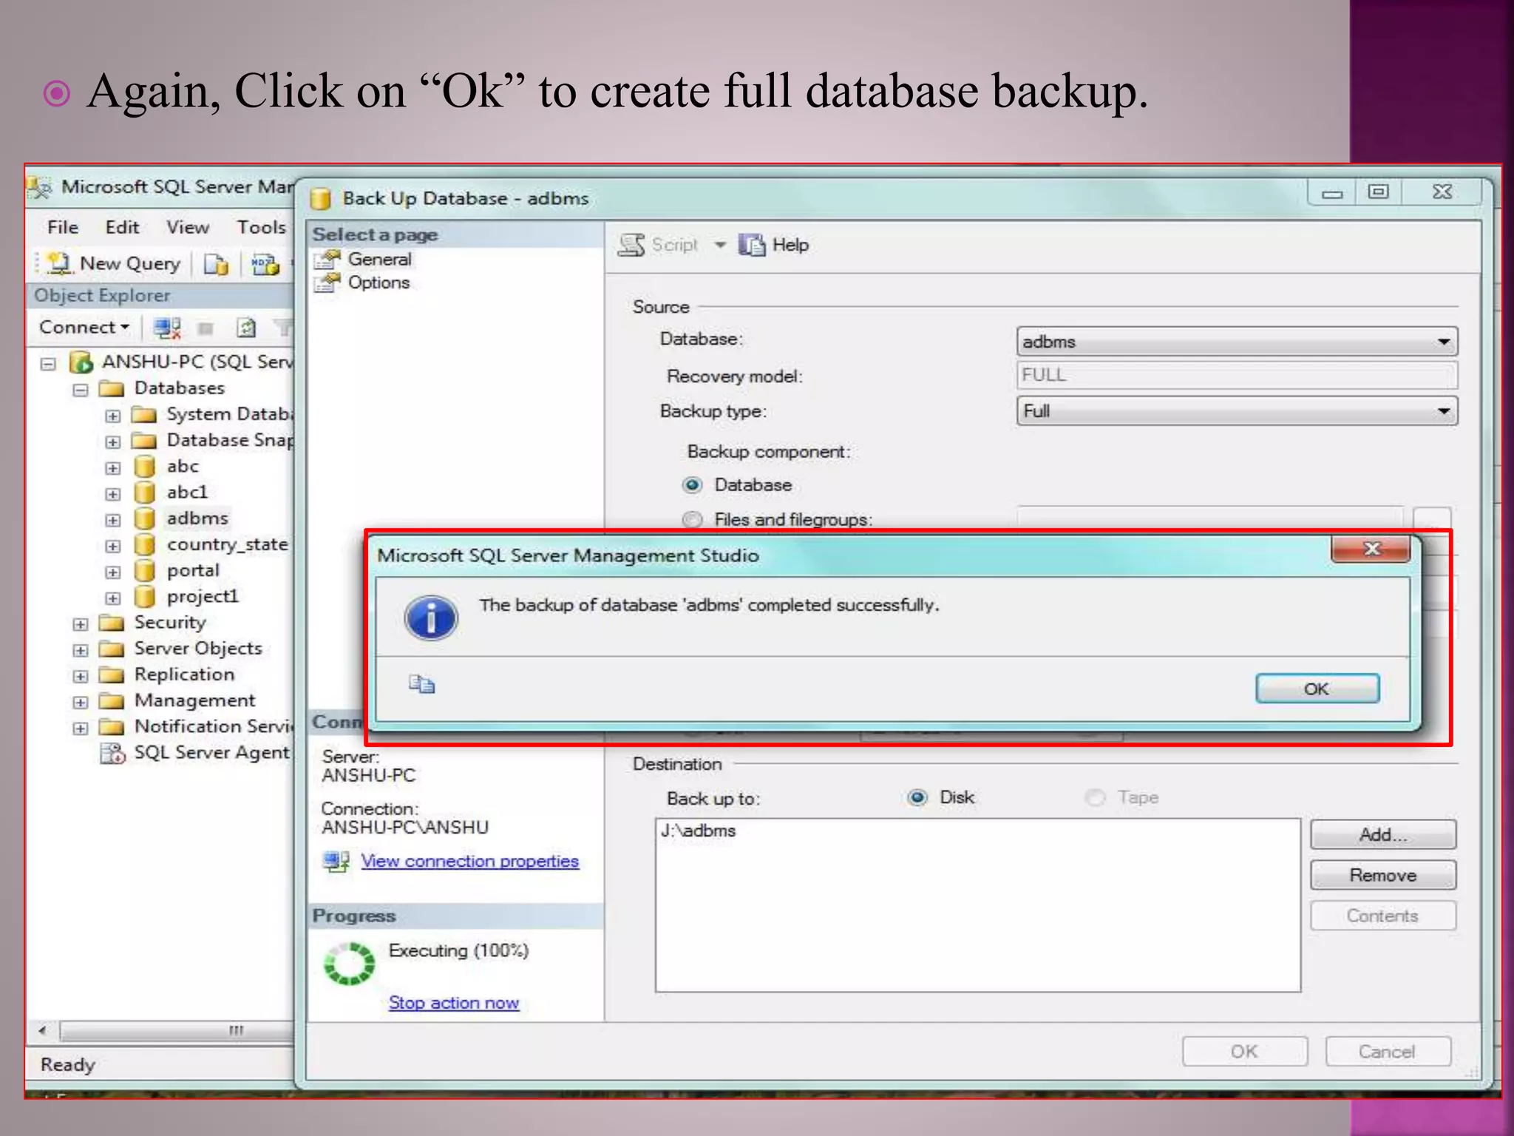Open the Tools menu

pos(261,228)
